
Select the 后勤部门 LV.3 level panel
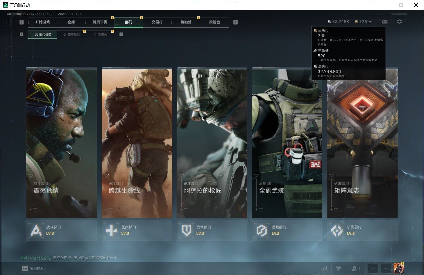pos(287,230)
